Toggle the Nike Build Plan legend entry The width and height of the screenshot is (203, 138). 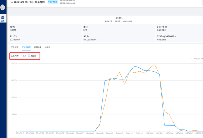coord(197,59)
